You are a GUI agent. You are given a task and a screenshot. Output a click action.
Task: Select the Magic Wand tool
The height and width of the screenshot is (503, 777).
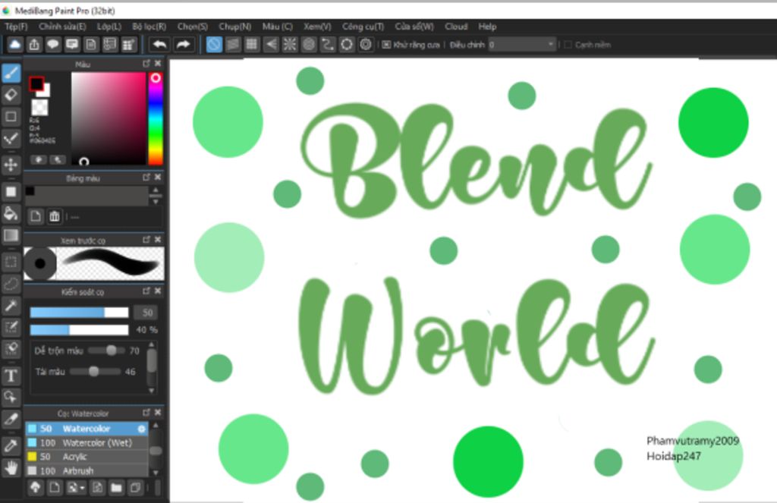click(11, 305)
